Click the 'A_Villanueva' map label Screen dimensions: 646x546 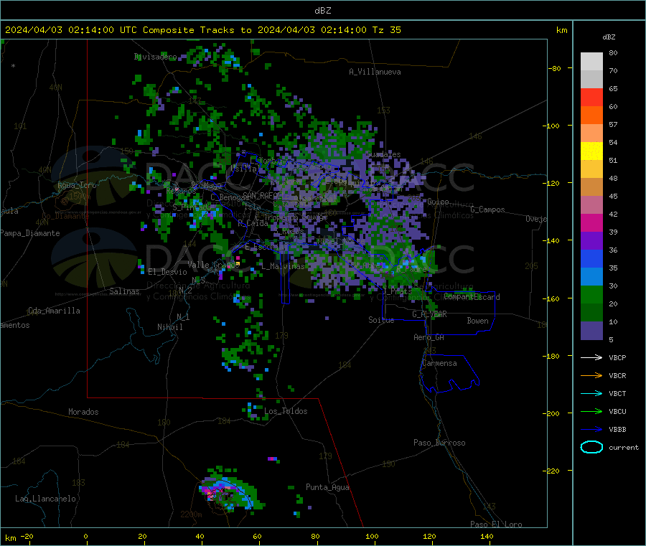375,72
